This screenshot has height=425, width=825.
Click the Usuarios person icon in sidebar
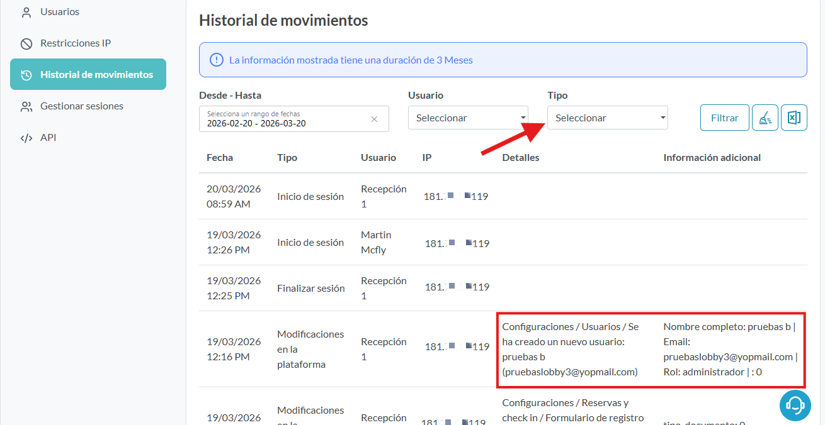pos(26,12)
